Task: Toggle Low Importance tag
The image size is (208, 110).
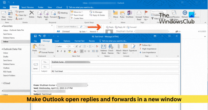Action: pyautogui.click(x=148, y=52)
